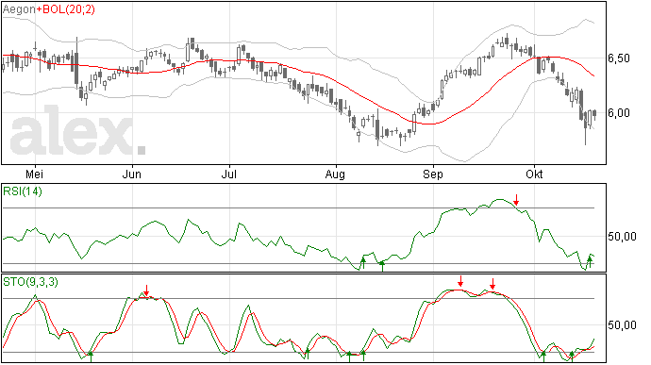Screen dimensions: 651x365
Task: Click the June red sell arrow in STO panel
Action: [146, 290]
